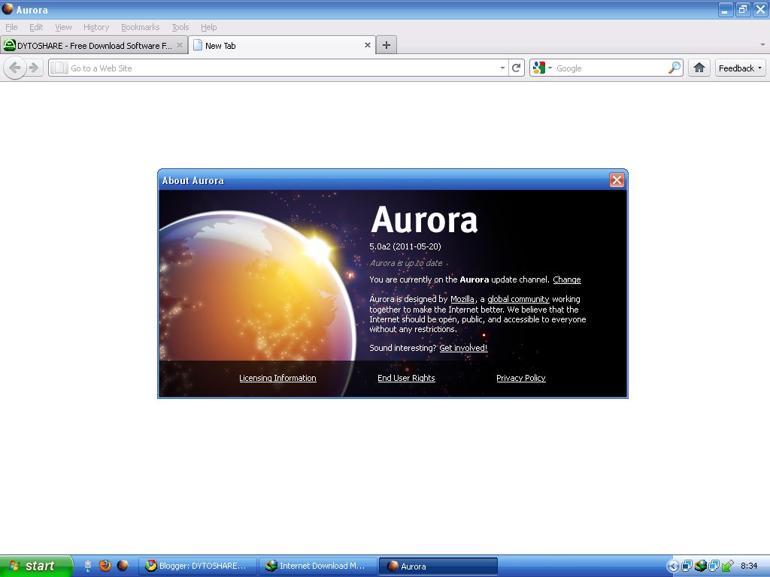770x577 pixels.
Task: Click the Google search input field
Action: [611, 68]
